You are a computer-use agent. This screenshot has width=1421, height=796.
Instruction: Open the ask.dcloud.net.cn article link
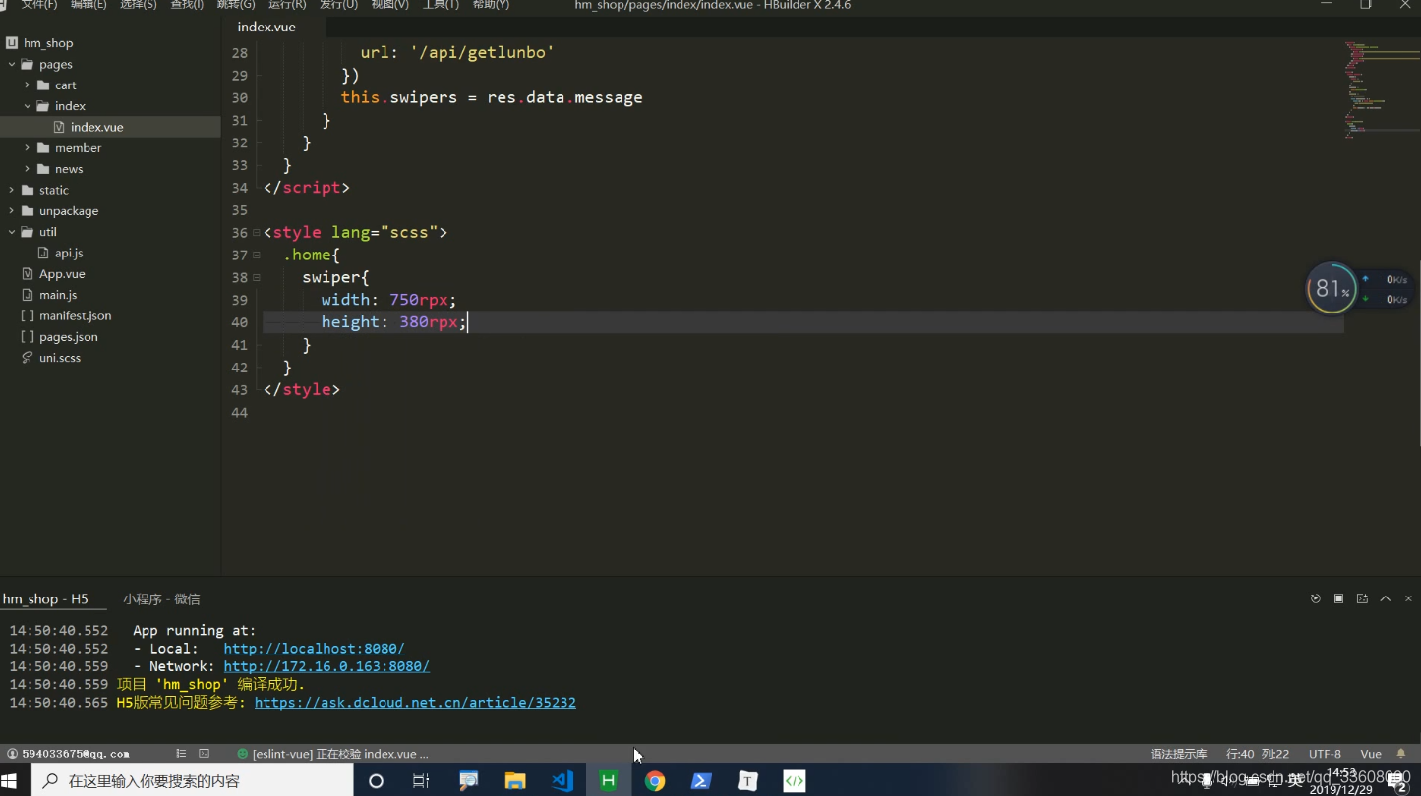point(415,703)
